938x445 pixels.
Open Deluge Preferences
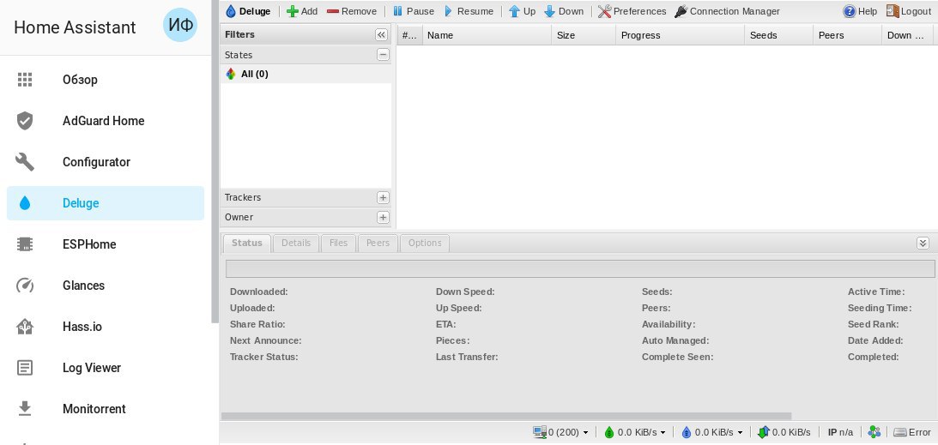click(x=632, y=11)
